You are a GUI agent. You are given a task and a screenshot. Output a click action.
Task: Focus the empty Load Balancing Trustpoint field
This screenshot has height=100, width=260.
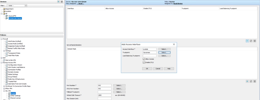[x=150, y=56]
